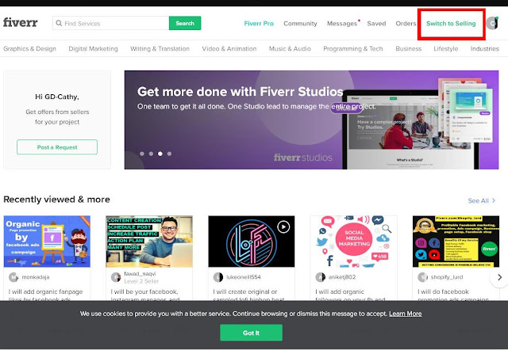
Task: Select third banner carousel dot
Action: tap(160, 154)
